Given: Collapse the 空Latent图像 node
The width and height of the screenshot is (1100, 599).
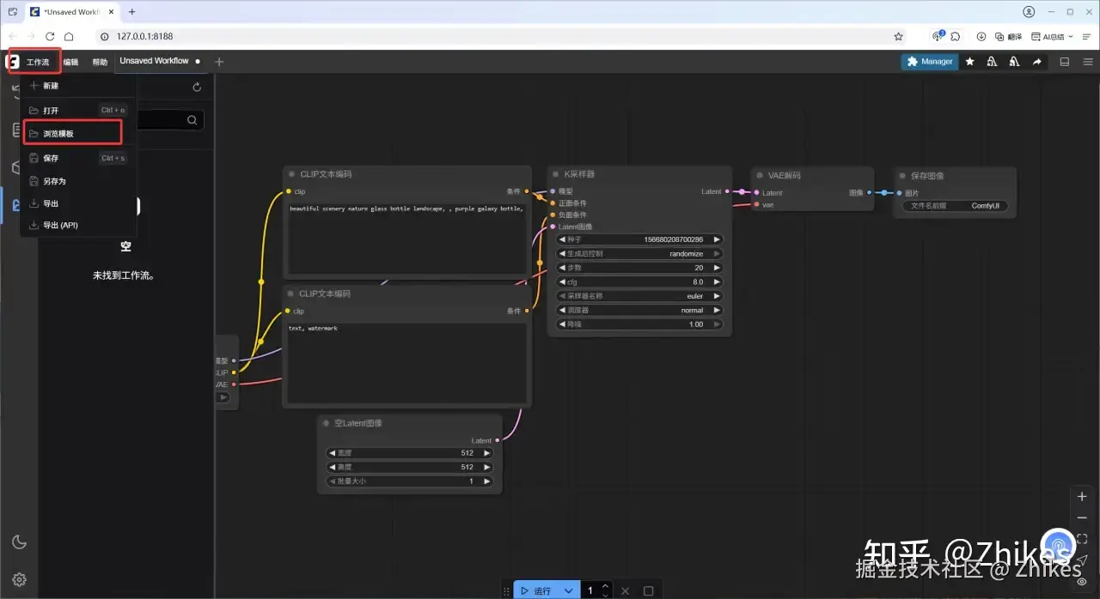Looking at the screenshot, I should (327, 423).
